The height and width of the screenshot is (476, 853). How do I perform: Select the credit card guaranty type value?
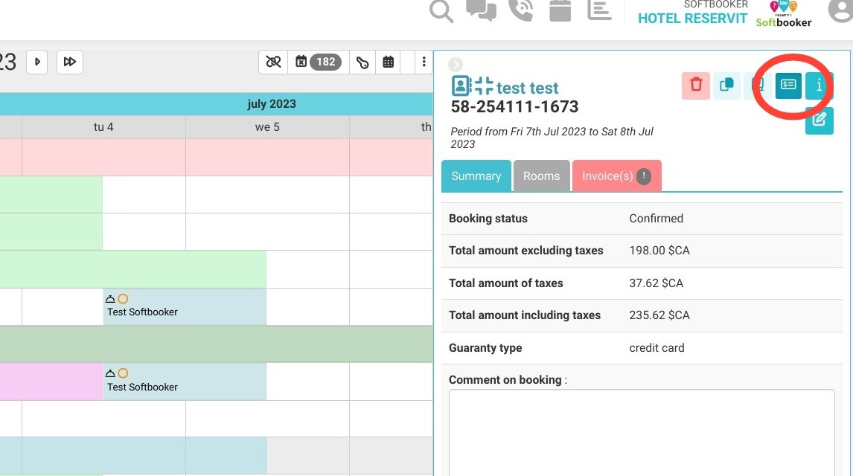[x=656, y=348]
